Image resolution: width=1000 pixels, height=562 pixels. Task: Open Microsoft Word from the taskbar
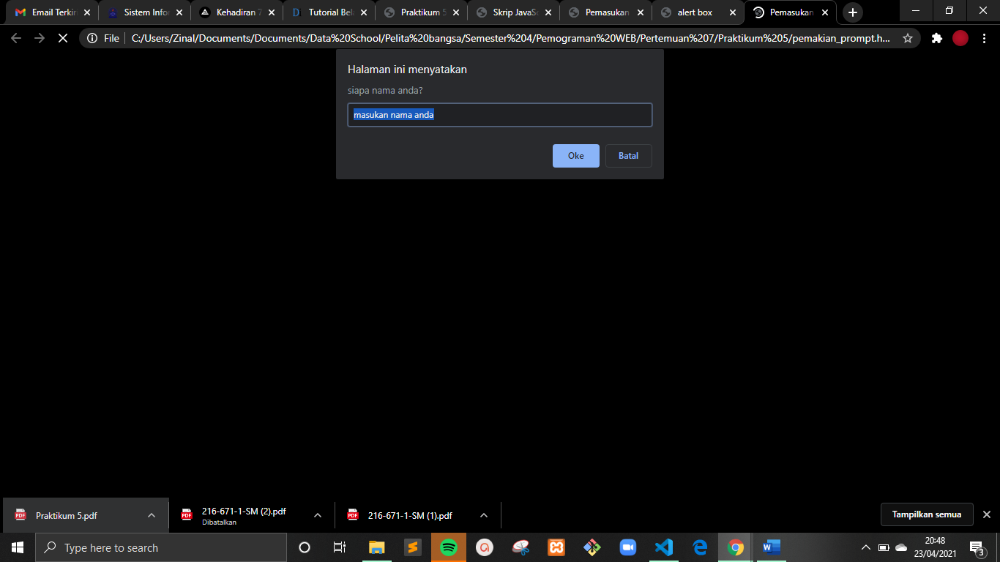(771, 547)
